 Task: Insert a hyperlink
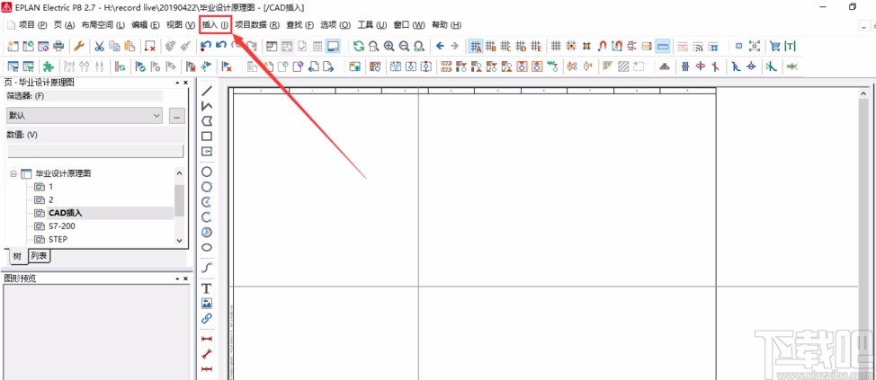207,319
